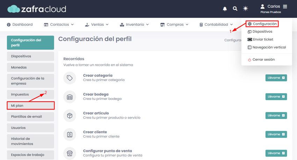Click the Cerrar sesión power icon
Image resolution: width=297 pixels, height=160 pixels.
[249, 60]
